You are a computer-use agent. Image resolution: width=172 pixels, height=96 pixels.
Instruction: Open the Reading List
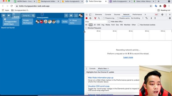(x=164, y=10)
